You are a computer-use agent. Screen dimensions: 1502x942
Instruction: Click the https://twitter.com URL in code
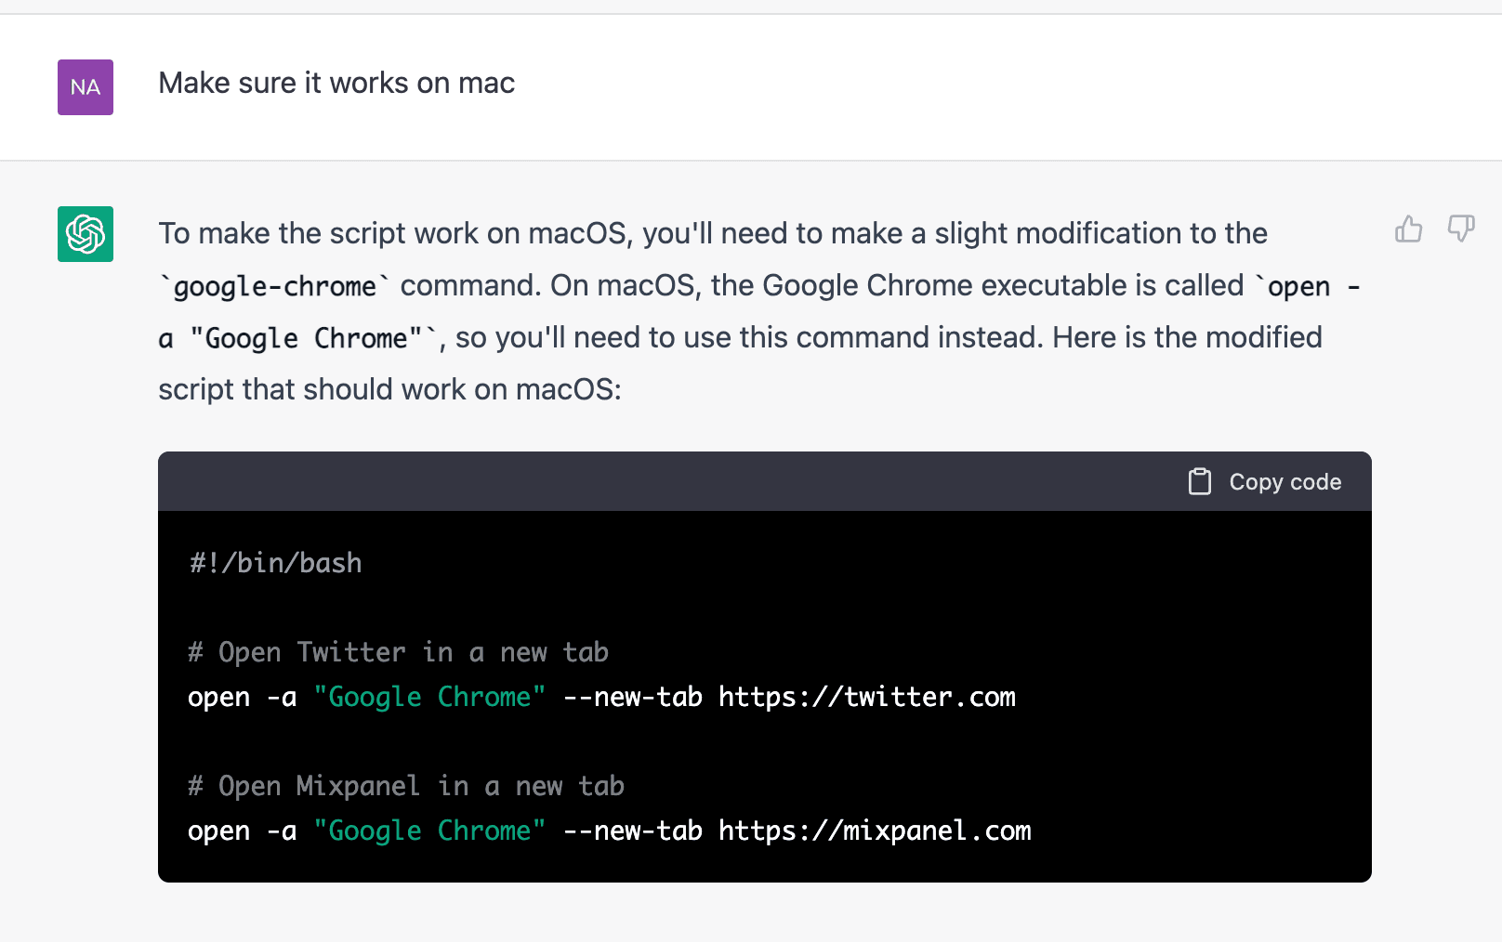866,697
